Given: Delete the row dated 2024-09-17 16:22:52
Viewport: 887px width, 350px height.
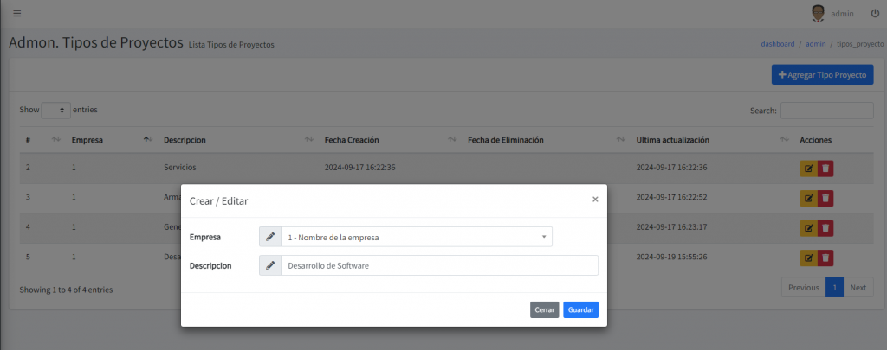Looking at the screenshot, I should [825, 198].
